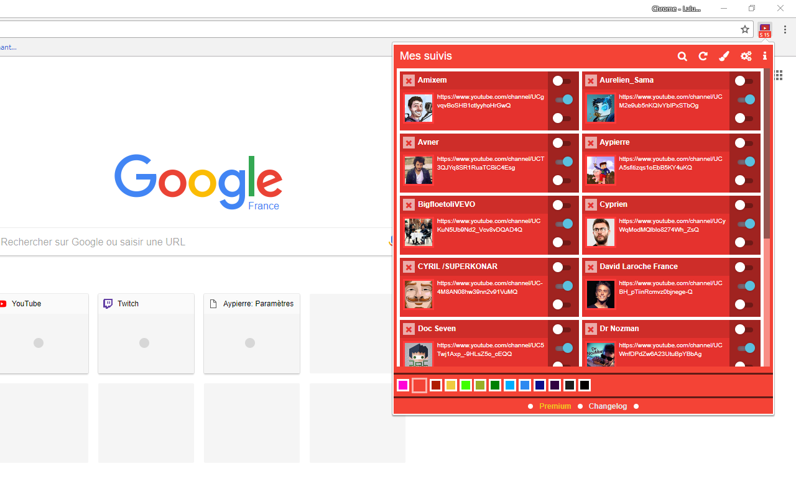Open Cyprien's YouTube channel URL
The width and height of the screenshot is (796, 497).
672,226
